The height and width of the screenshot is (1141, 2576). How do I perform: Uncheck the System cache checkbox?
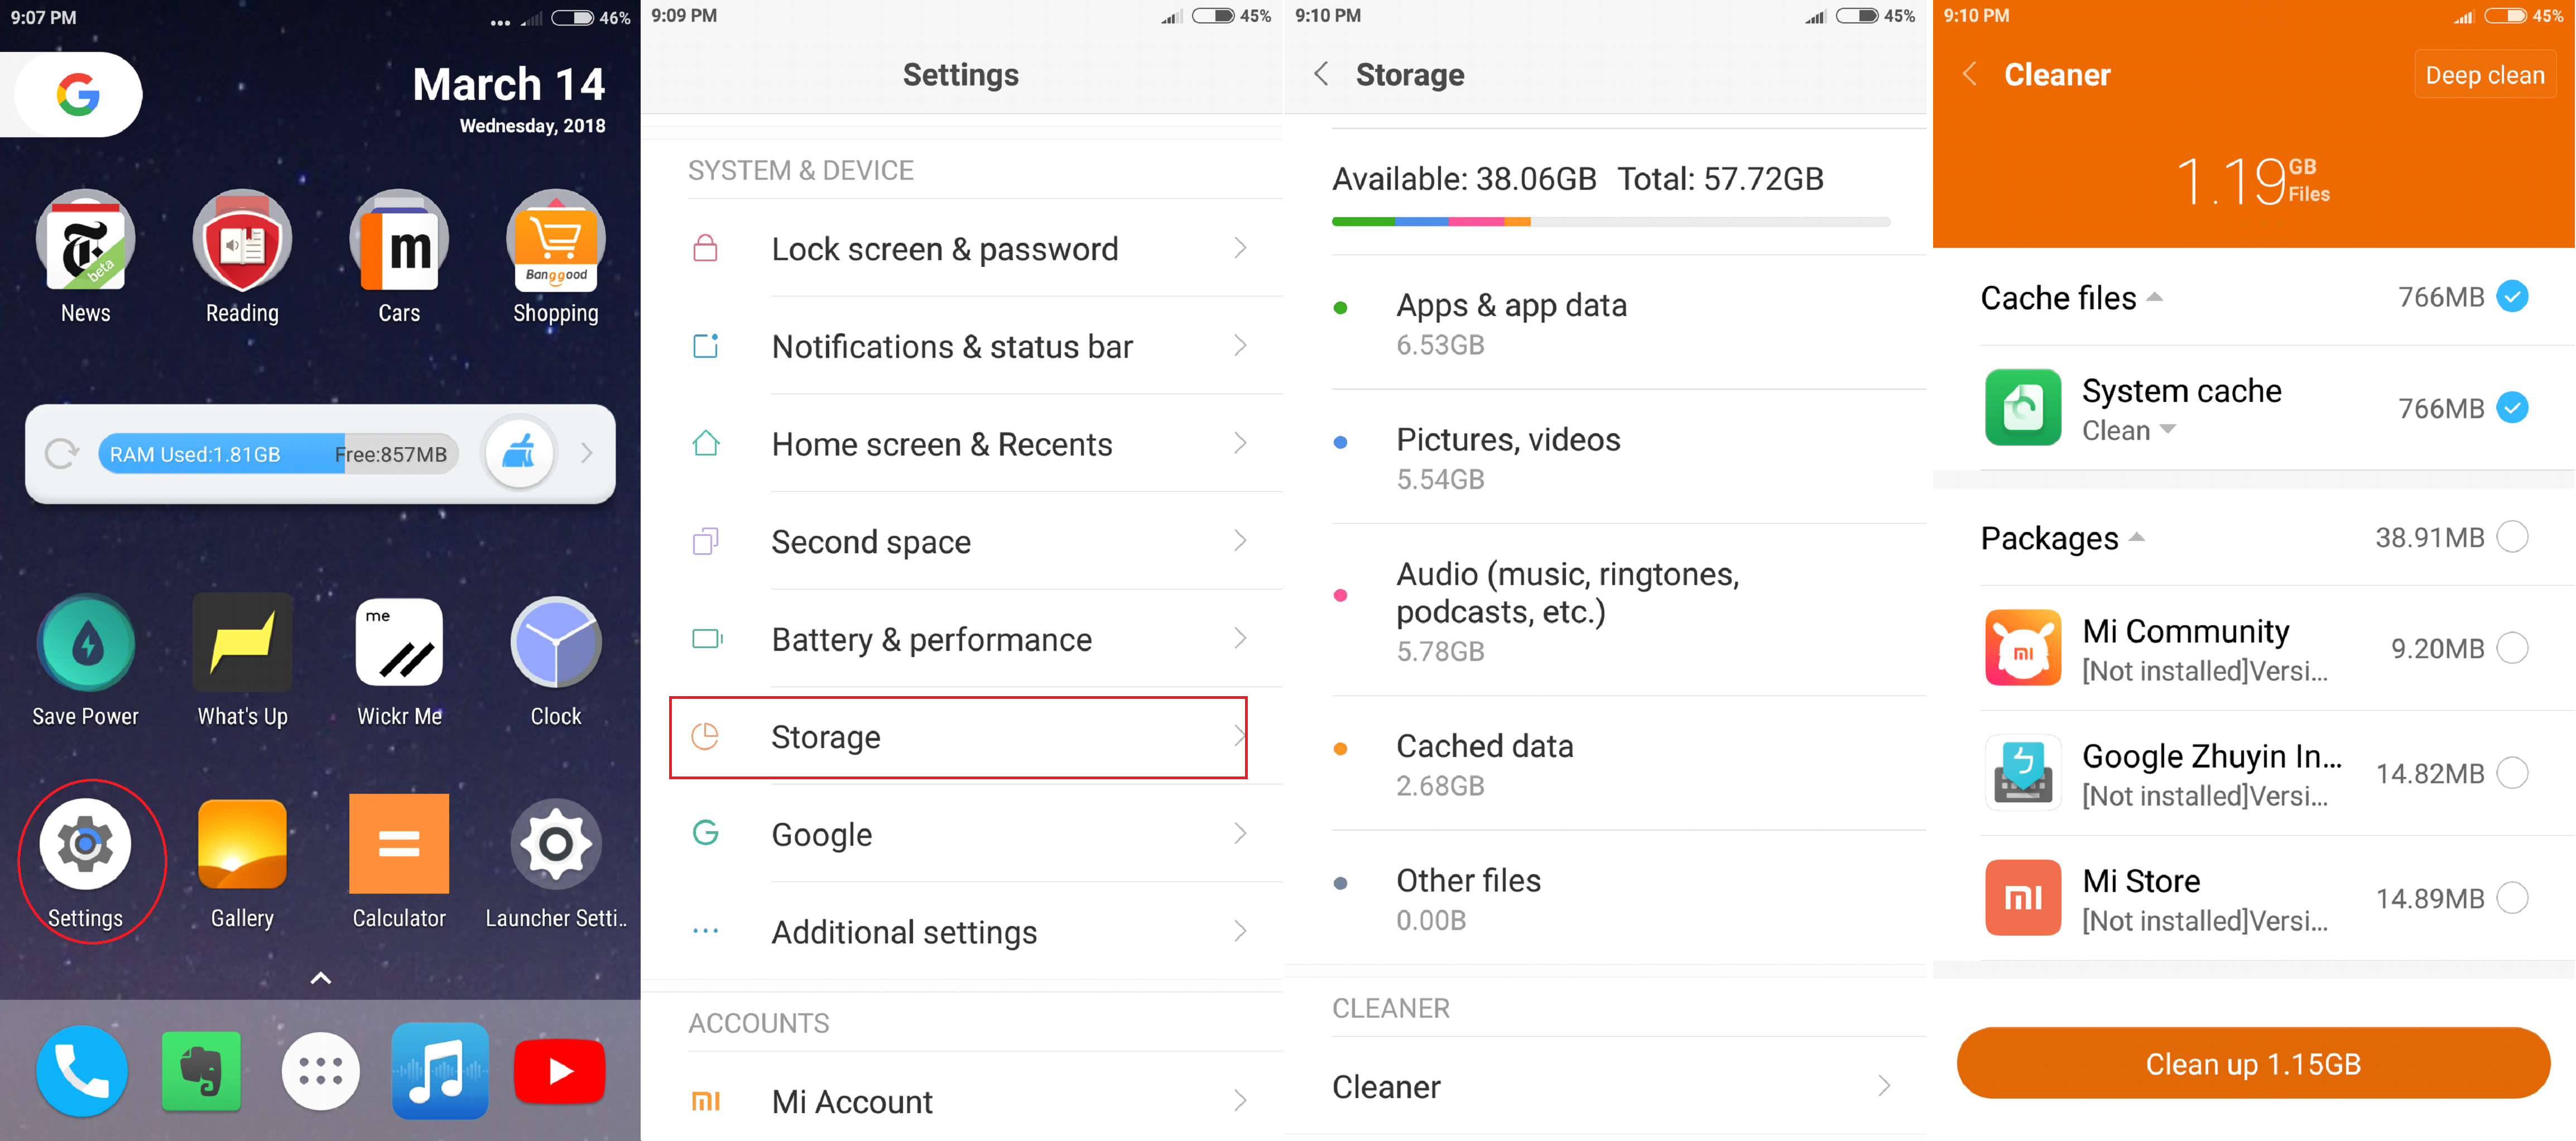click(2512, 408)
